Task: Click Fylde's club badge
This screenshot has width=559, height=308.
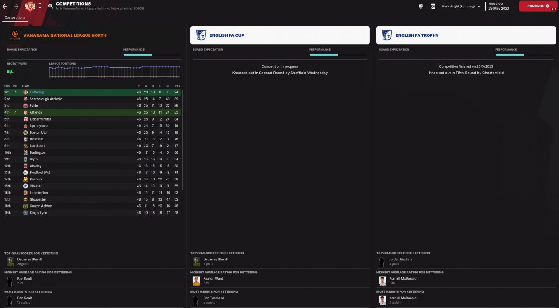Action: click(25, 106)
